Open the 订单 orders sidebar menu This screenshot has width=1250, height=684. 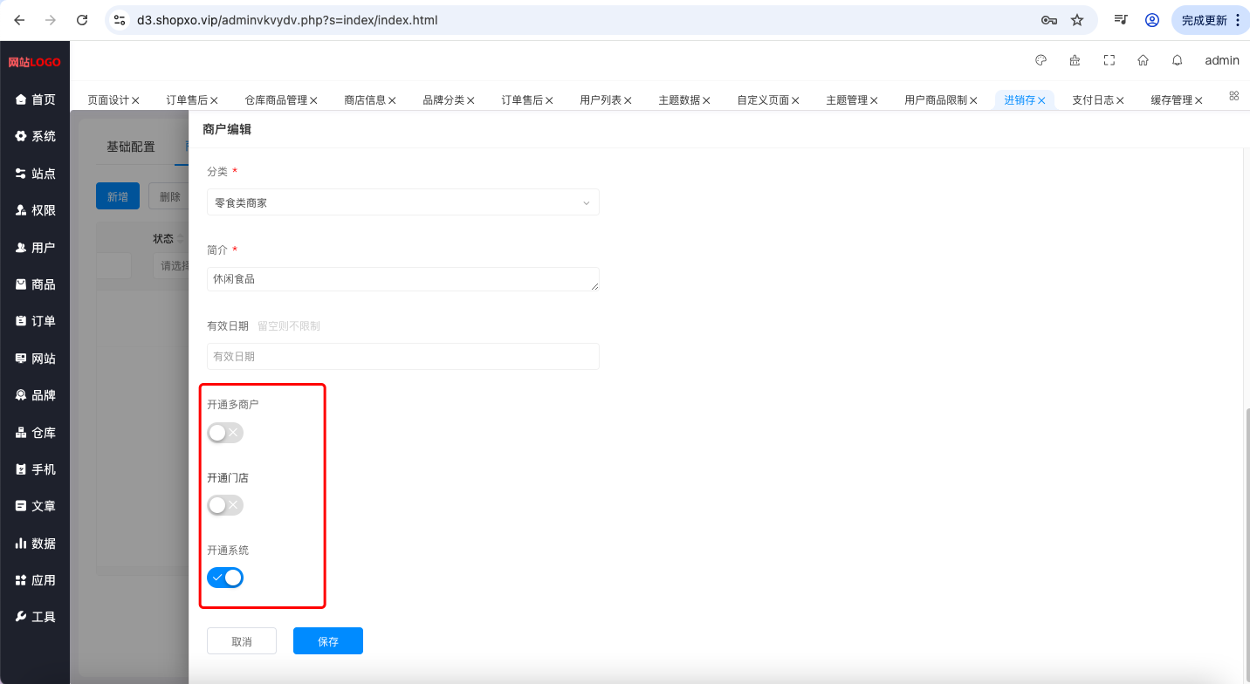35,321
